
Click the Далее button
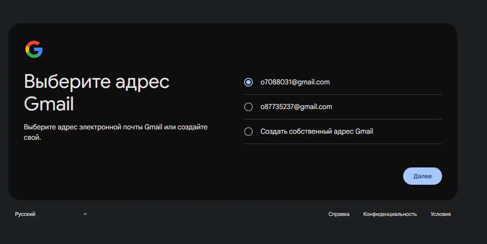click(x=423, y=176)
